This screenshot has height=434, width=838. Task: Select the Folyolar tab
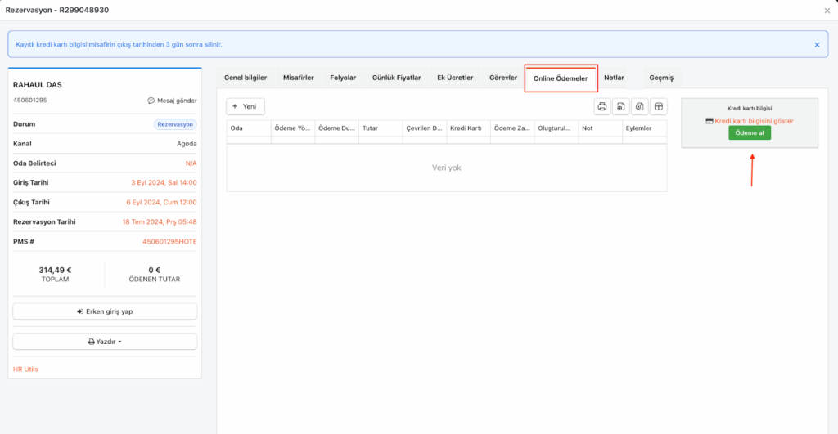click(x=343, y=78)
